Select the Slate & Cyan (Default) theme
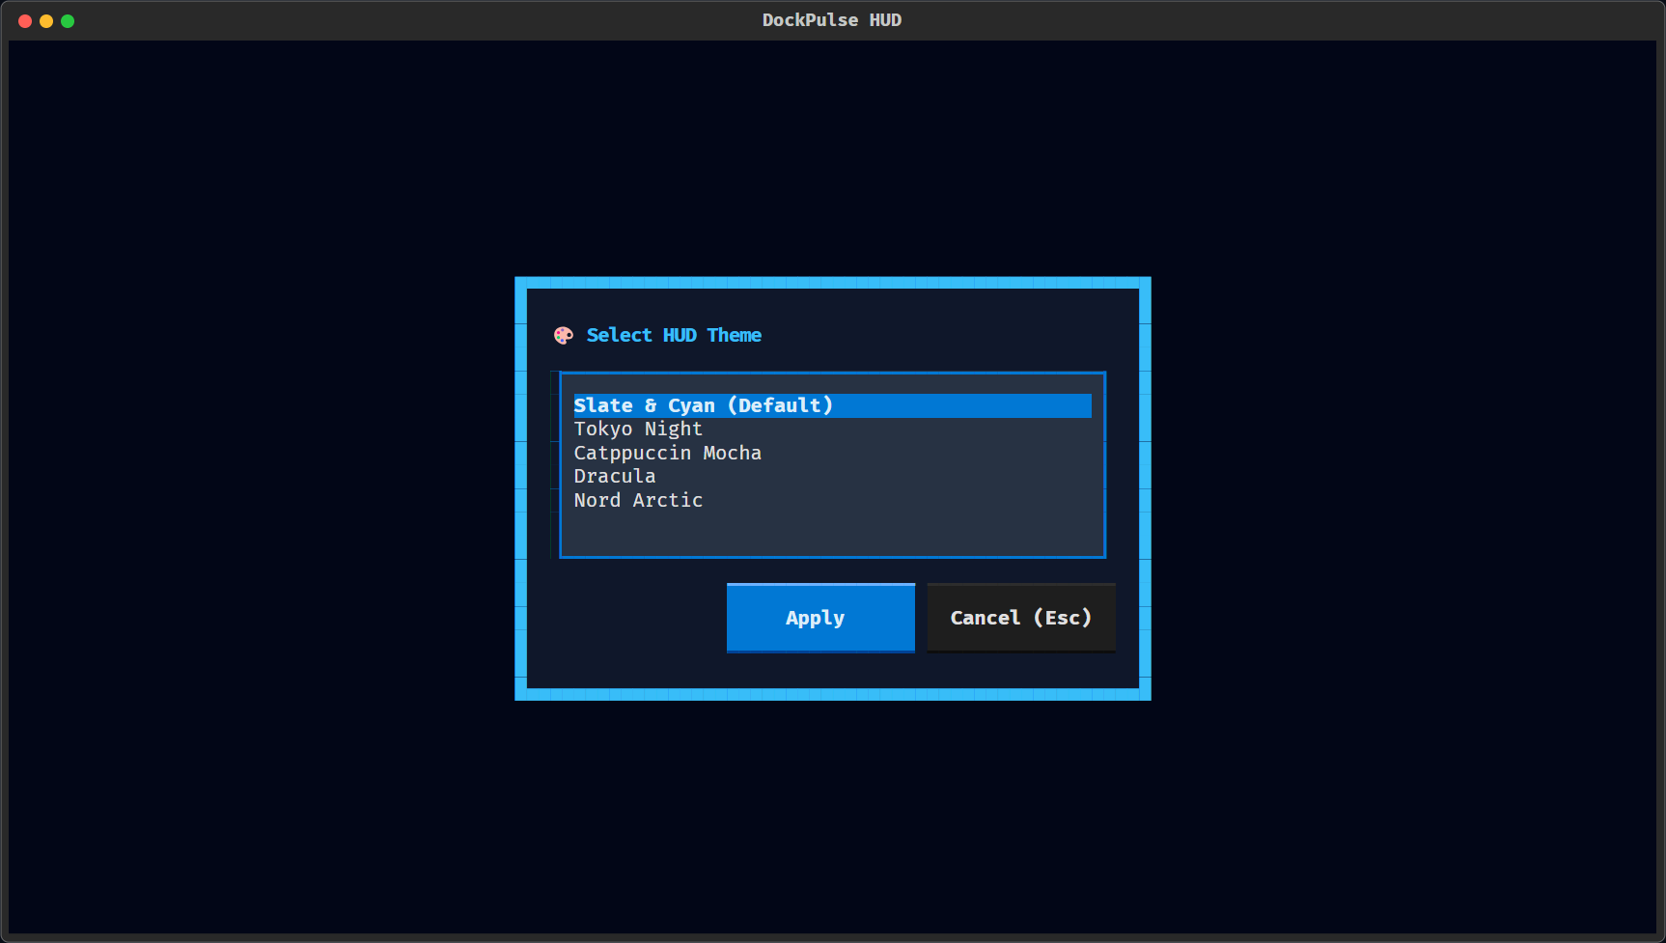 pos(832,405)
